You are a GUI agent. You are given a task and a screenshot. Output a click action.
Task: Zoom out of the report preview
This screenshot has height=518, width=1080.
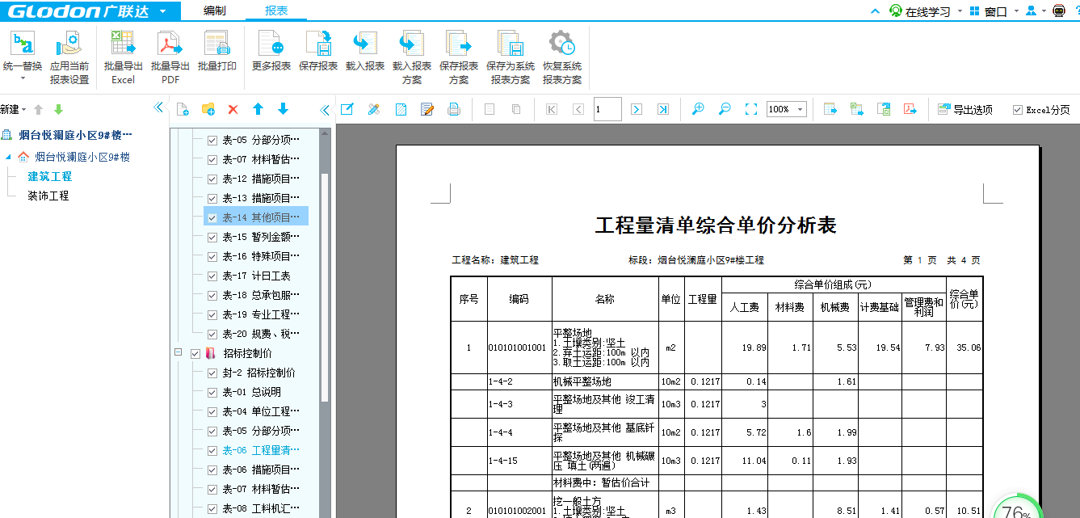coord(725,109)
